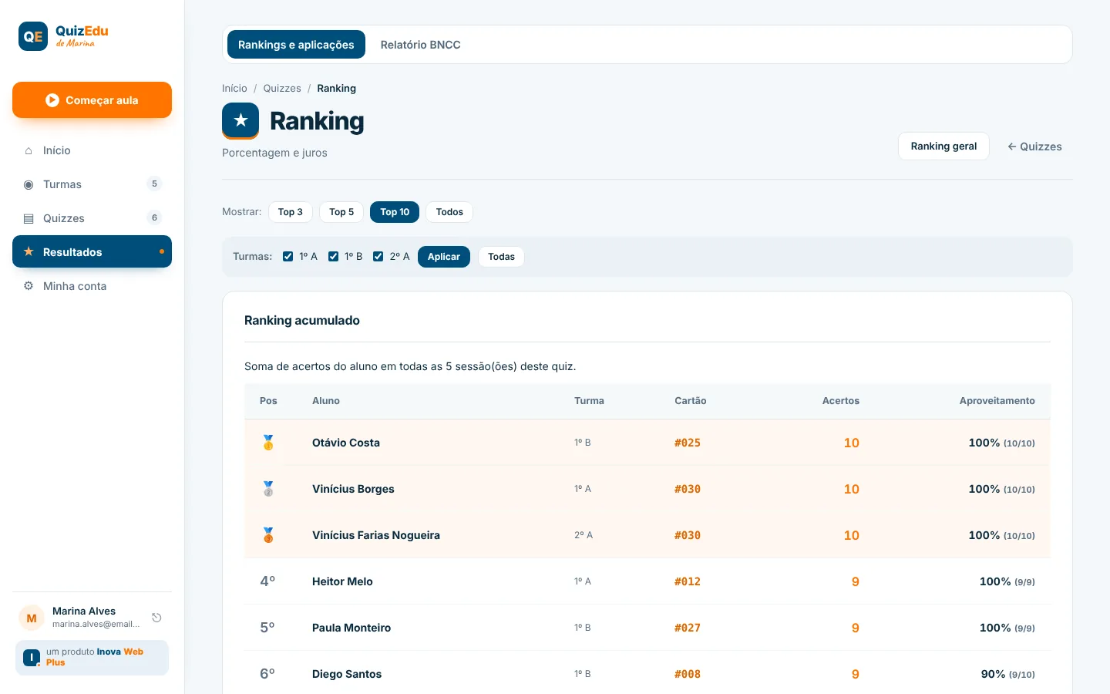Uncheck the 2º A class checkbox
Screen dimensions: 1110x694
(378, 257)
